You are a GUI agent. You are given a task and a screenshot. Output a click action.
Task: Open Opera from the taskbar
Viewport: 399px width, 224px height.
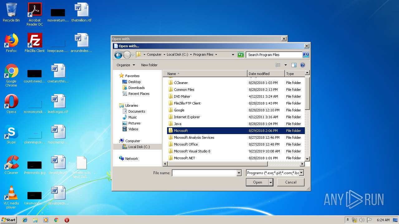tap(67, 220)
